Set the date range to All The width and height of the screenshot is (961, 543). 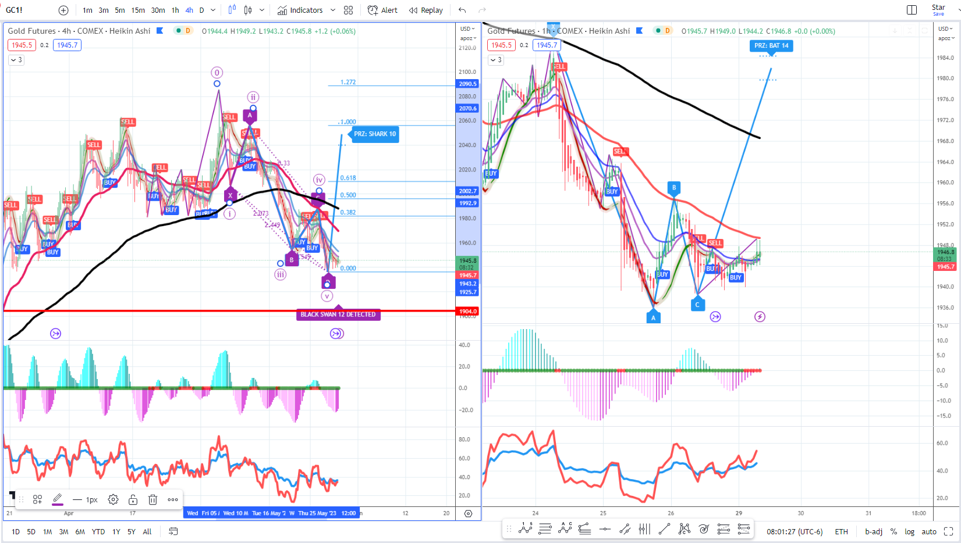(x=147, y=531)
